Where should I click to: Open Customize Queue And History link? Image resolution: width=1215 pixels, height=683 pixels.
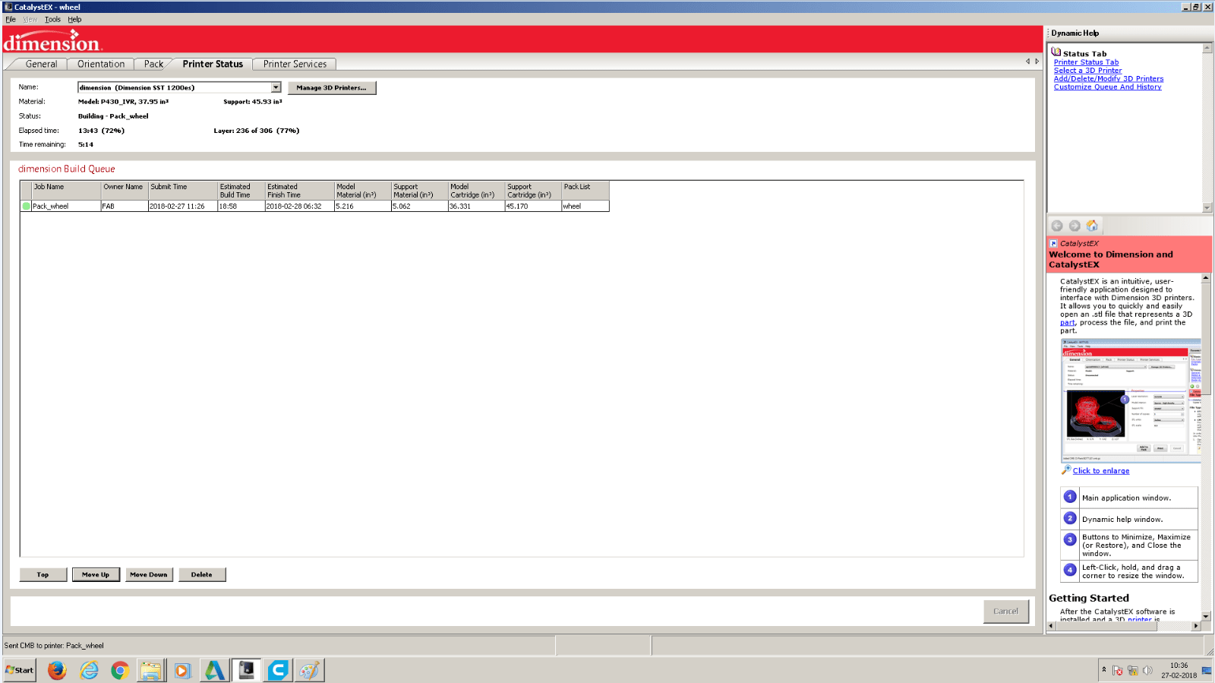pos(1107,87)
